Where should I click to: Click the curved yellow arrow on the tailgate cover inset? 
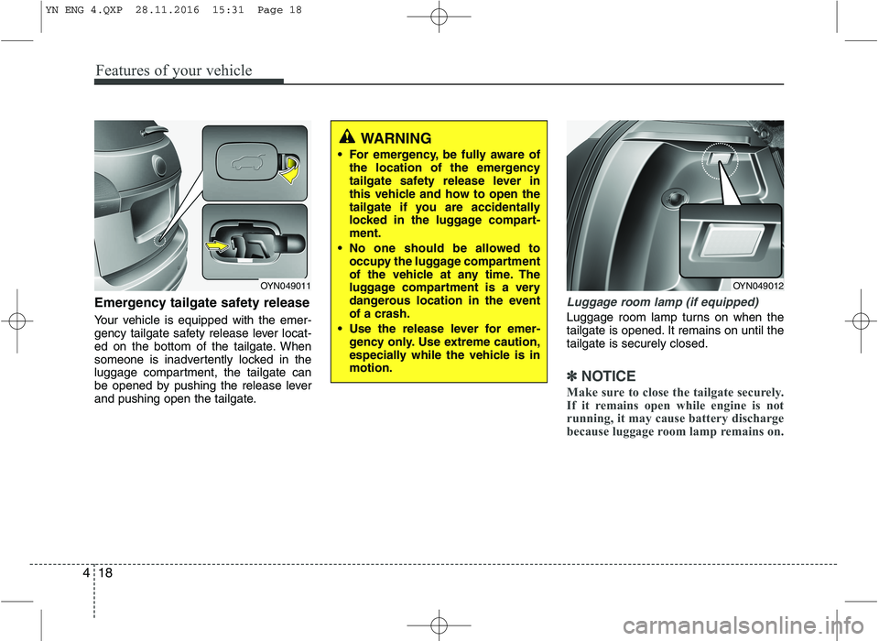(x=292, y=169)
